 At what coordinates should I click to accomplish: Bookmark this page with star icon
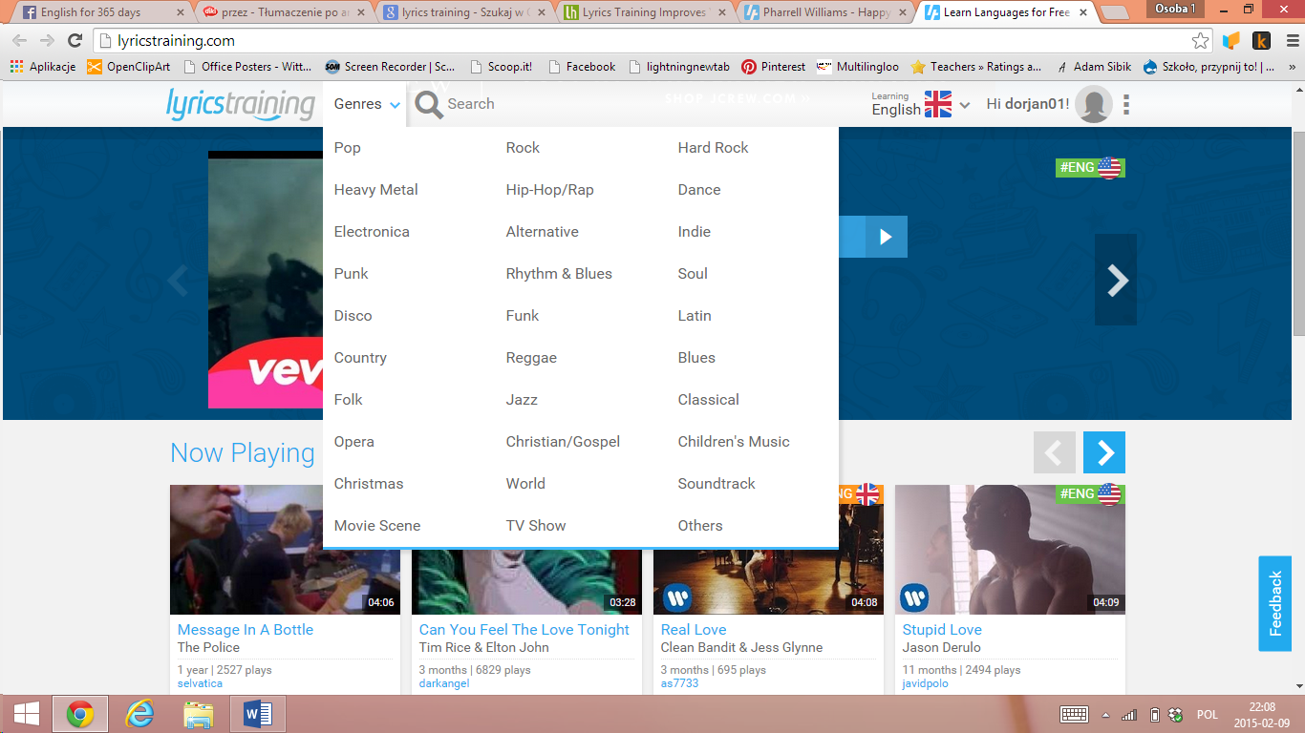1201,41
